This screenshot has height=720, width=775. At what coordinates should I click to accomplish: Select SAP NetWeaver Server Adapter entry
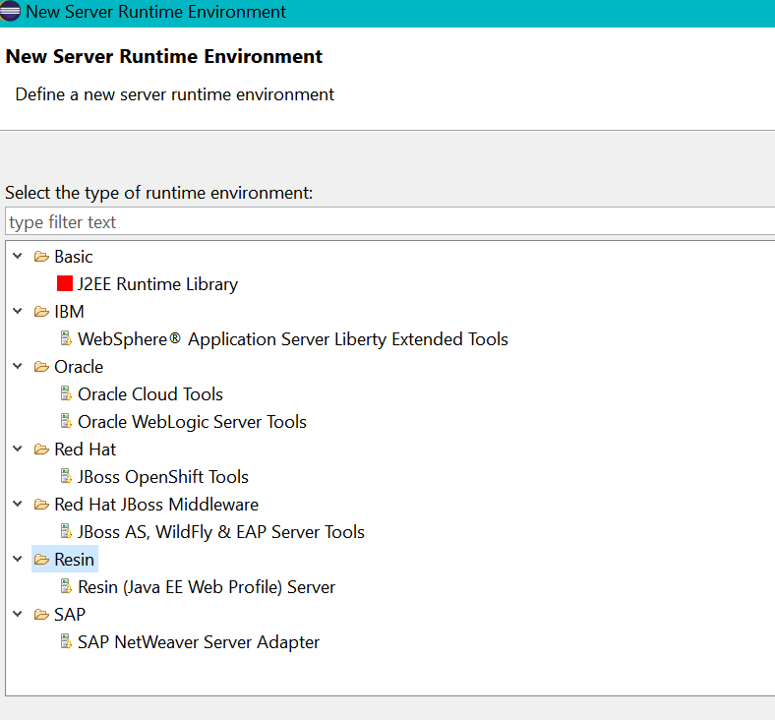[x=199, y=642]
